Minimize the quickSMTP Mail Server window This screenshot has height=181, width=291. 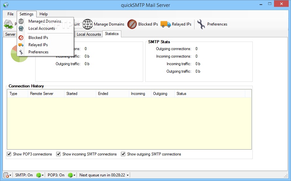tap(261, 4)
